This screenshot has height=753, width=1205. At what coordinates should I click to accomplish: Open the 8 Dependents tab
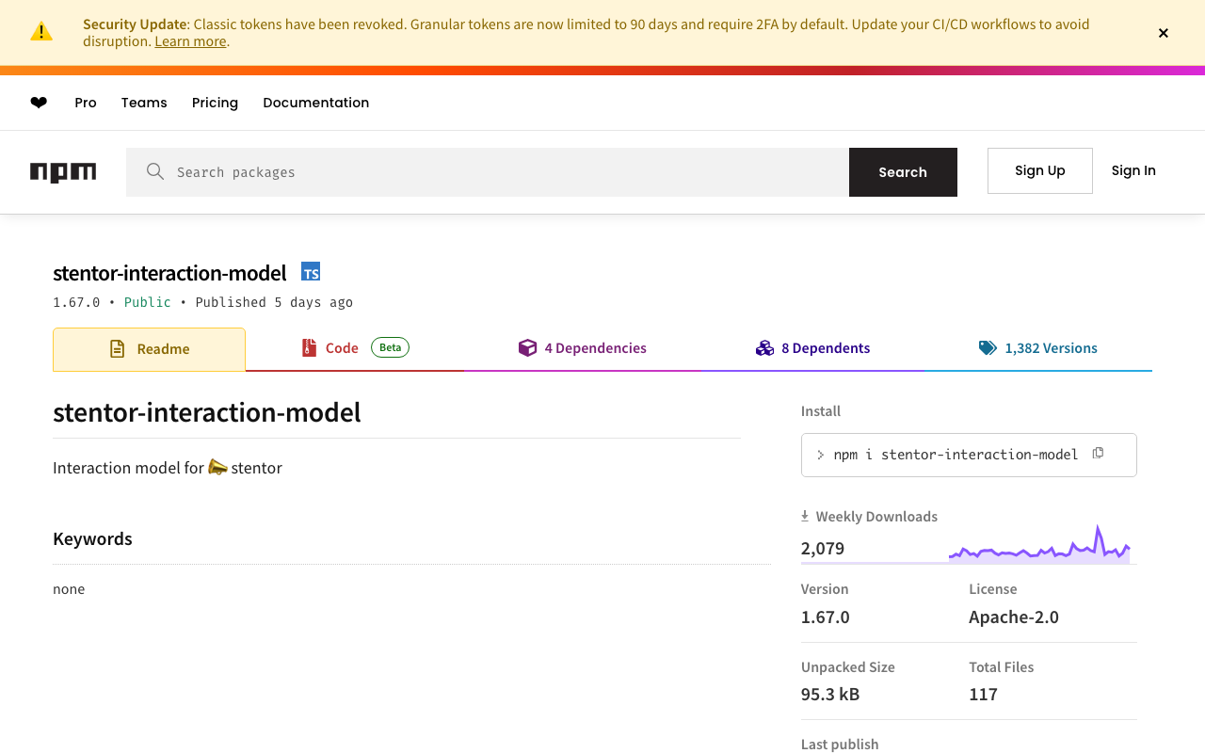[812, 348]
